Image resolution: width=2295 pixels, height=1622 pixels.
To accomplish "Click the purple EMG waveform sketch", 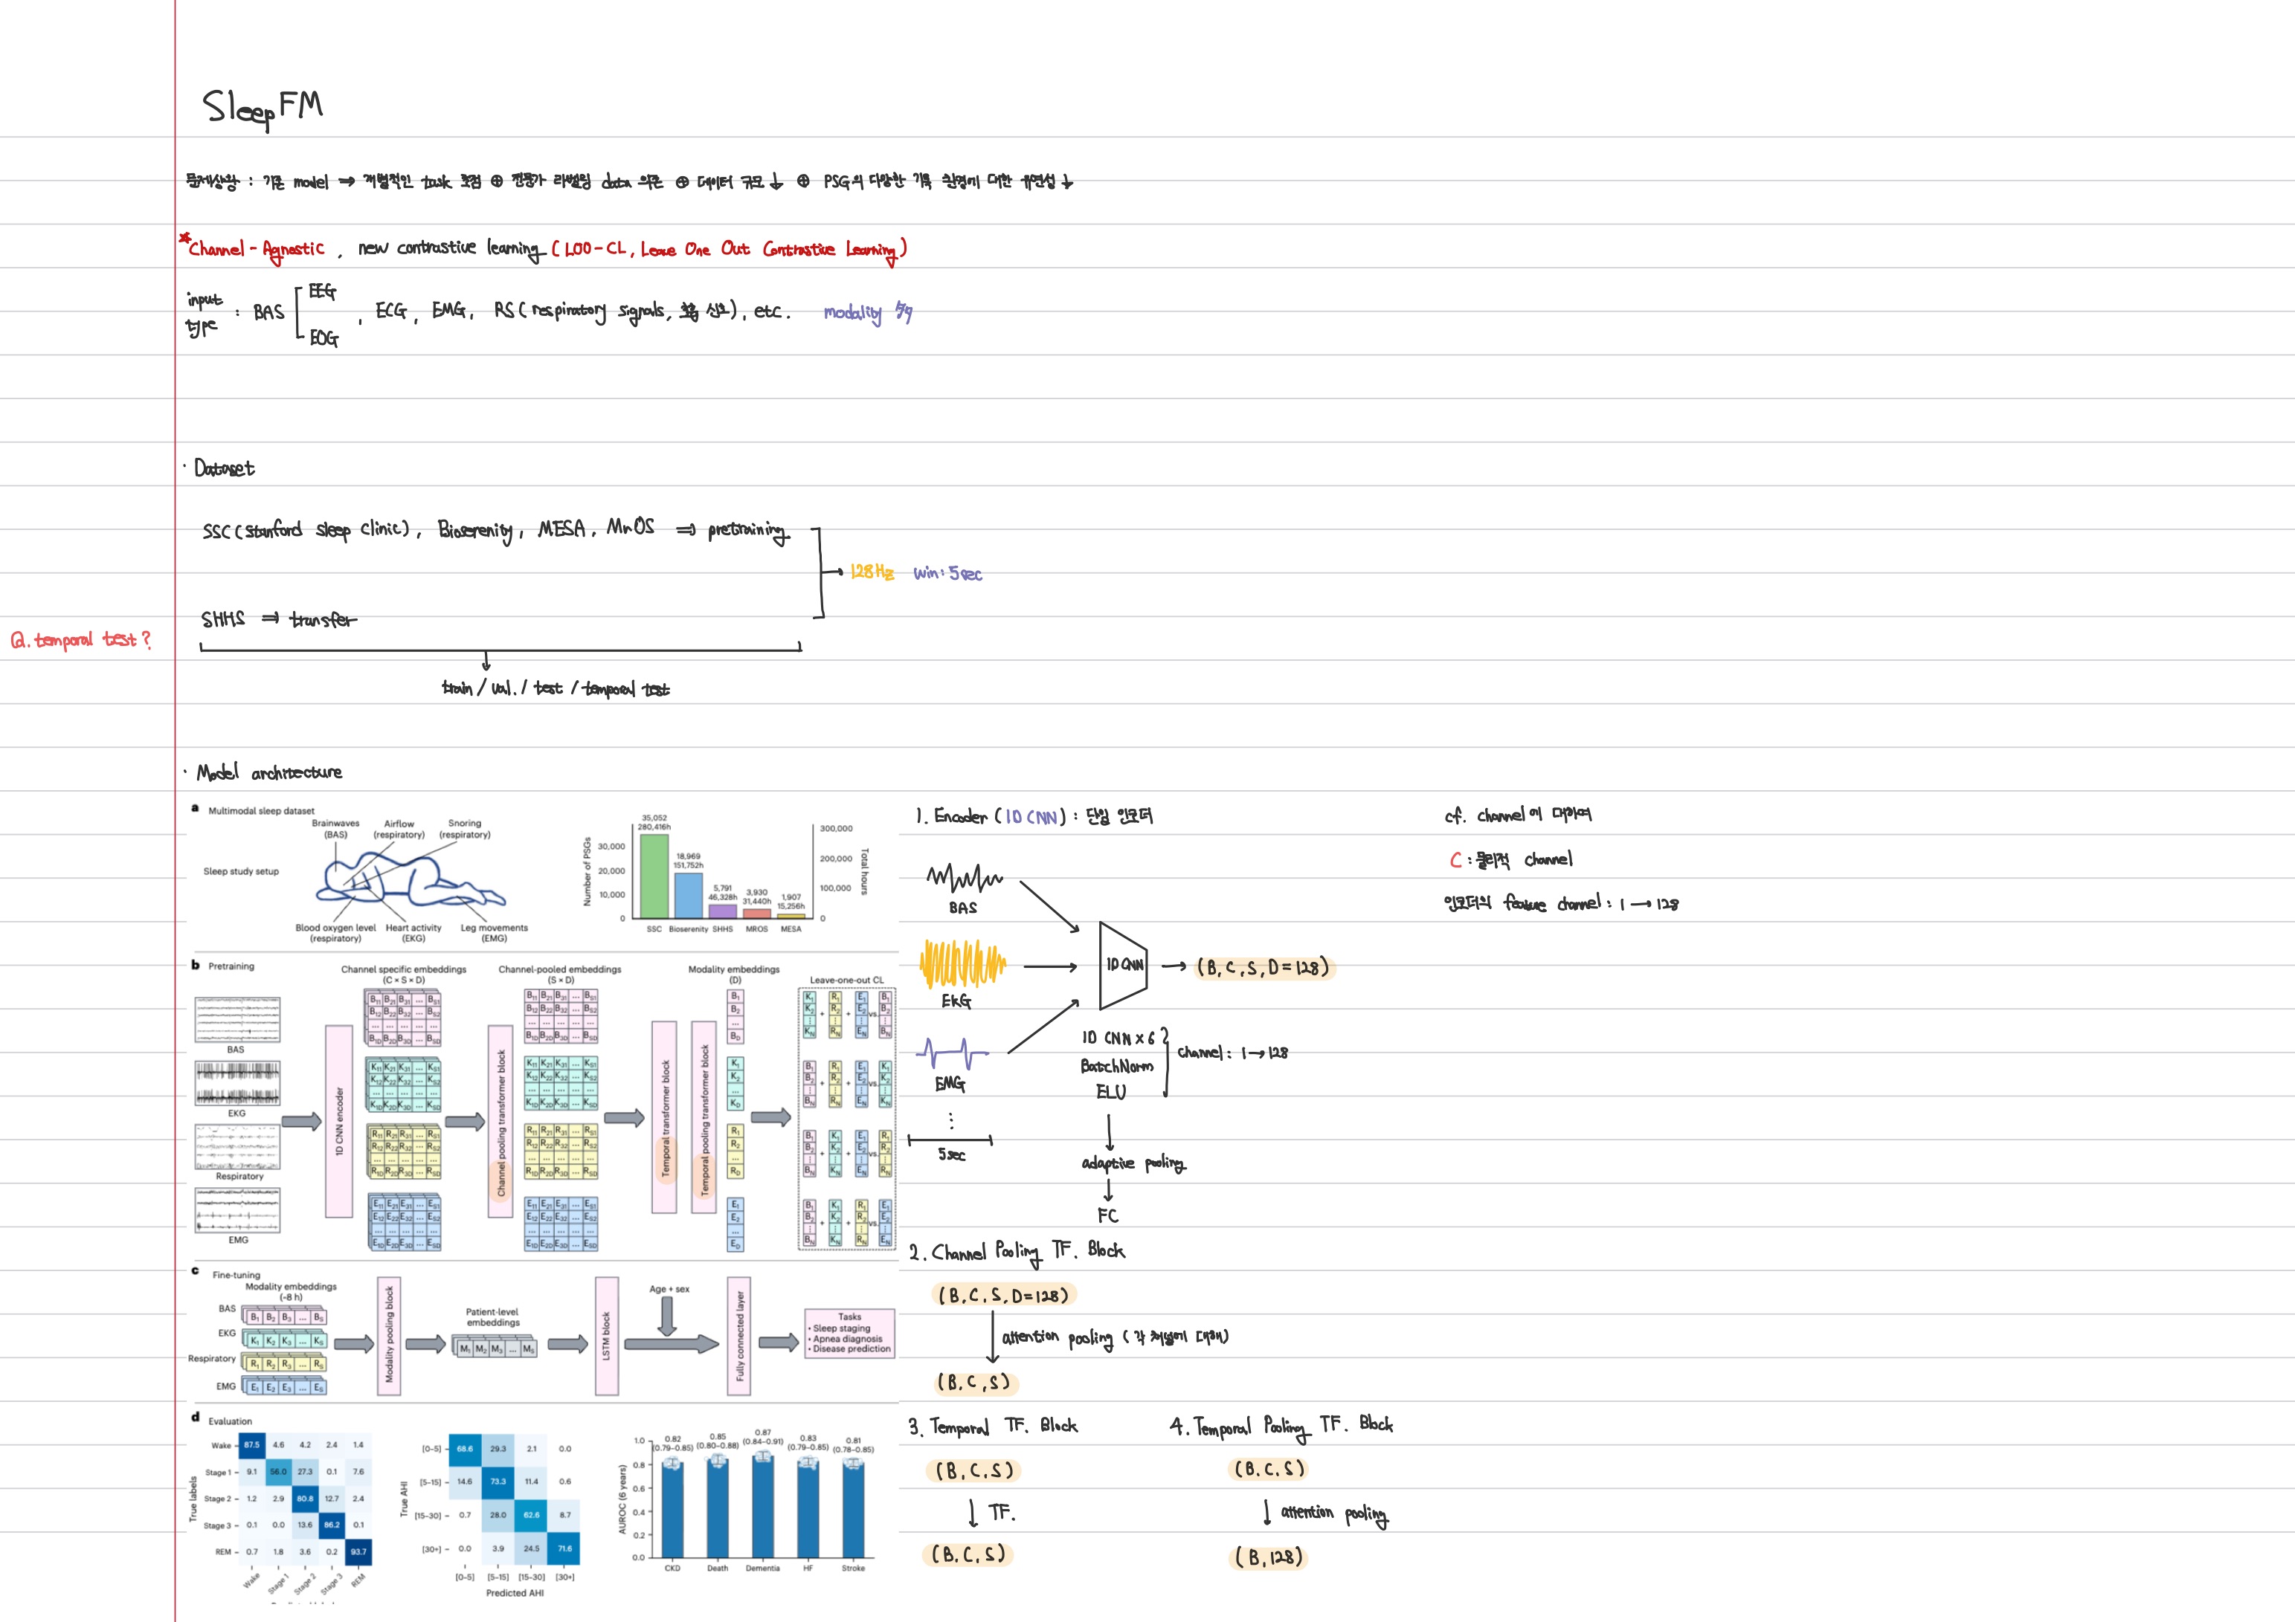I will pos(952,1053).
